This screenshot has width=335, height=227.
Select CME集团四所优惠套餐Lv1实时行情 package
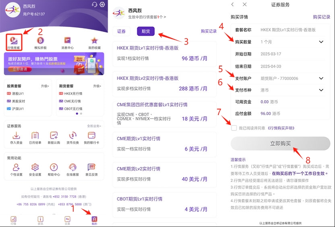(164, 114)
